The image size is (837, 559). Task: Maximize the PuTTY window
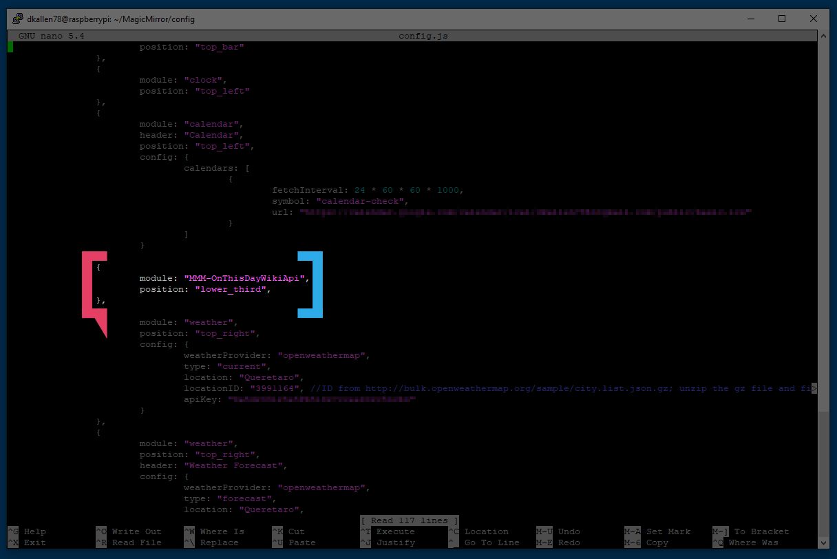point(782,19)
